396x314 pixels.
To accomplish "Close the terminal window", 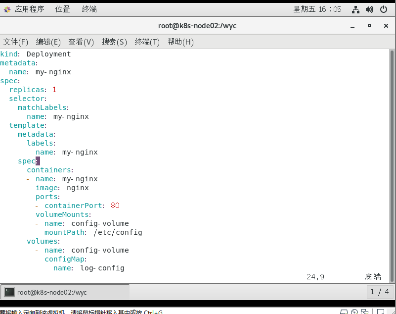I will click(x=386, y=26).
